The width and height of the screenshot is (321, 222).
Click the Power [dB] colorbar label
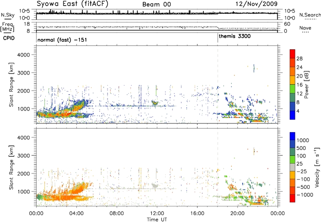pos(306,85)
